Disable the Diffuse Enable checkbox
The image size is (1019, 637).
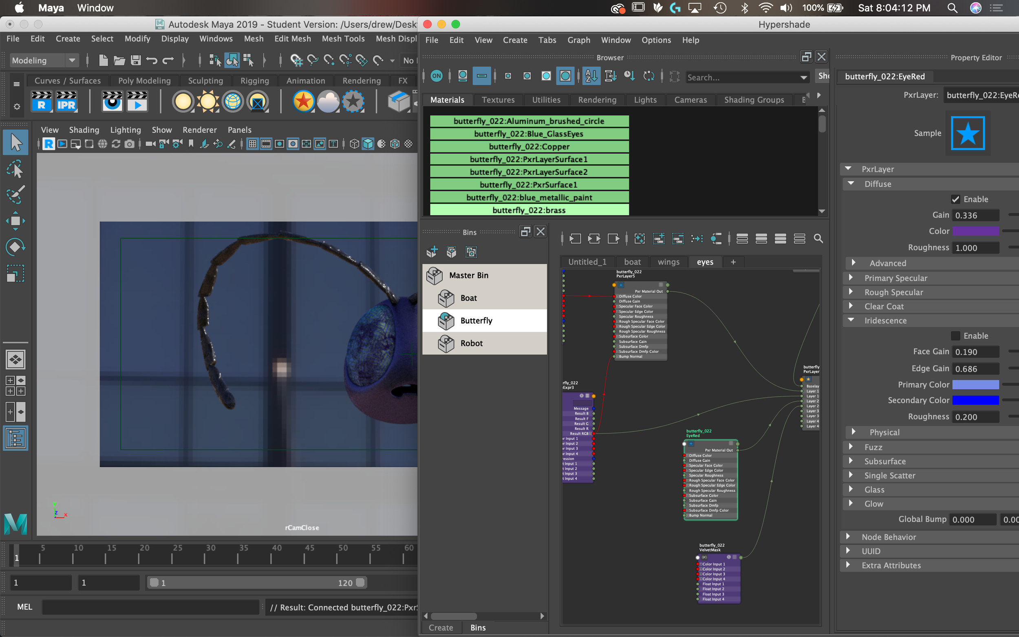[x=955, y=199]
